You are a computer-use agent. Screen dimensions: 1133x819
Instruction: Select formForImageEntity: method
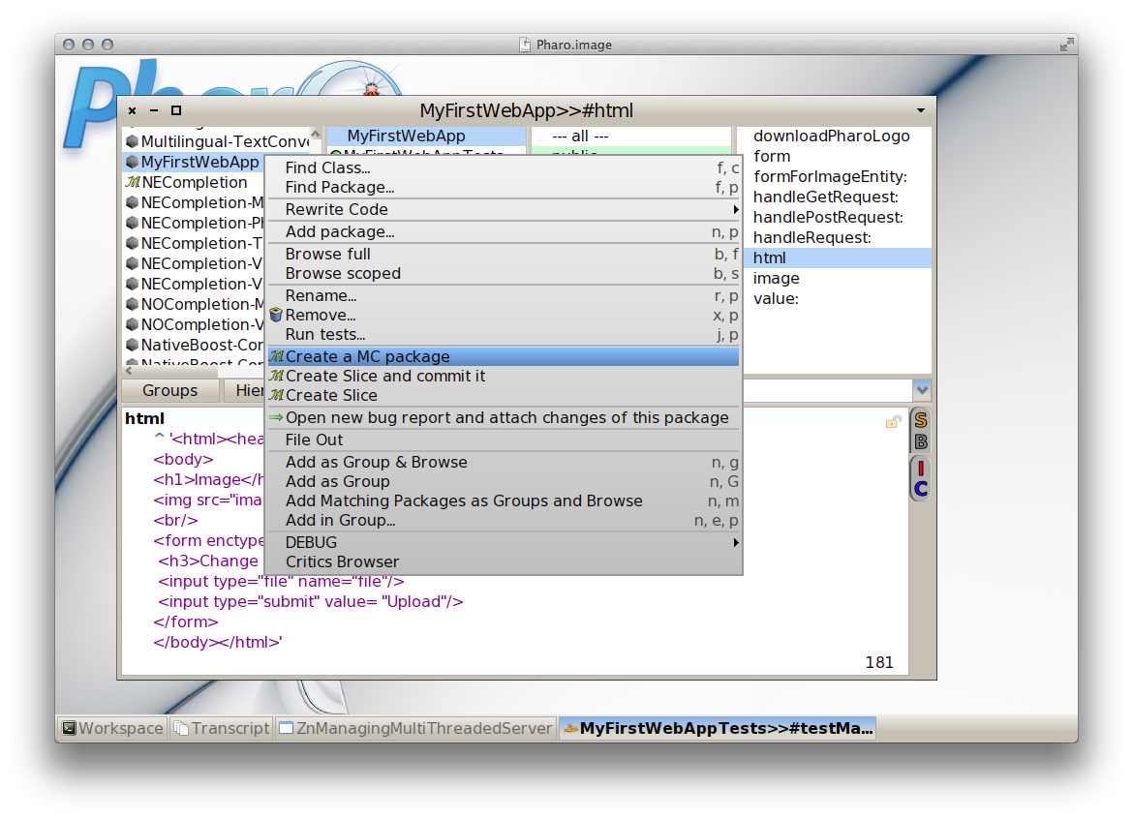pos(836,177)
